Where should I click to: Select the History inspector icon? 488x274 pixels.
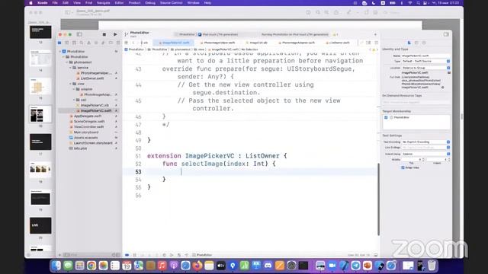click(416, 43)
